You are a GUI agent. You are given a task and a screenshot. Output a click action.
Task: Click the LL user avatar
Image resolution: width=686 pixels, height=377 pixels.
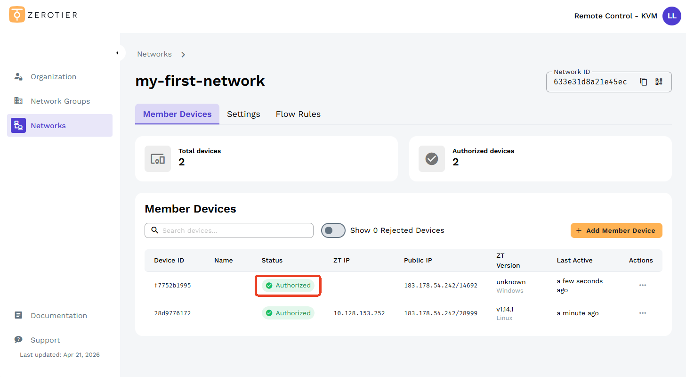[671, 16]
